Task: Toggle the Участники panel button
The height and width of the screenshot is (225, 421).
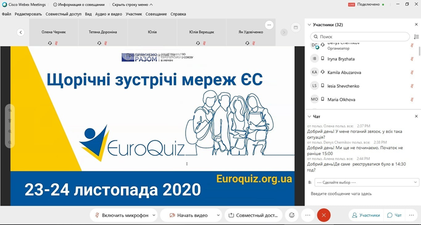Action: [x=366, y=215]
